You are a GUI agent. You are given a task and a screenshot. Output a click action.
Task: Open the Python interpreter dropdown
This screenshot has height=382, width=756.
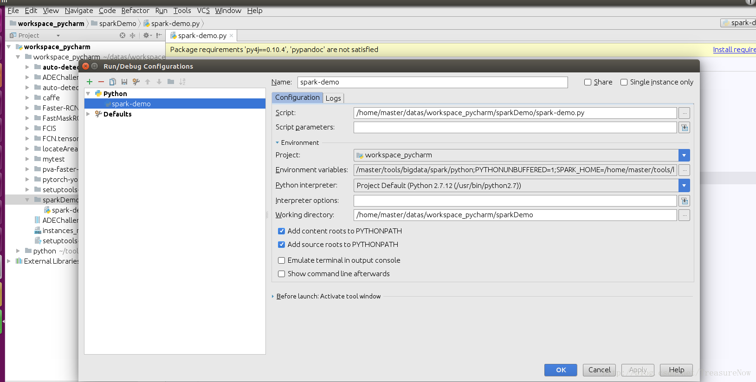point(684,186)
